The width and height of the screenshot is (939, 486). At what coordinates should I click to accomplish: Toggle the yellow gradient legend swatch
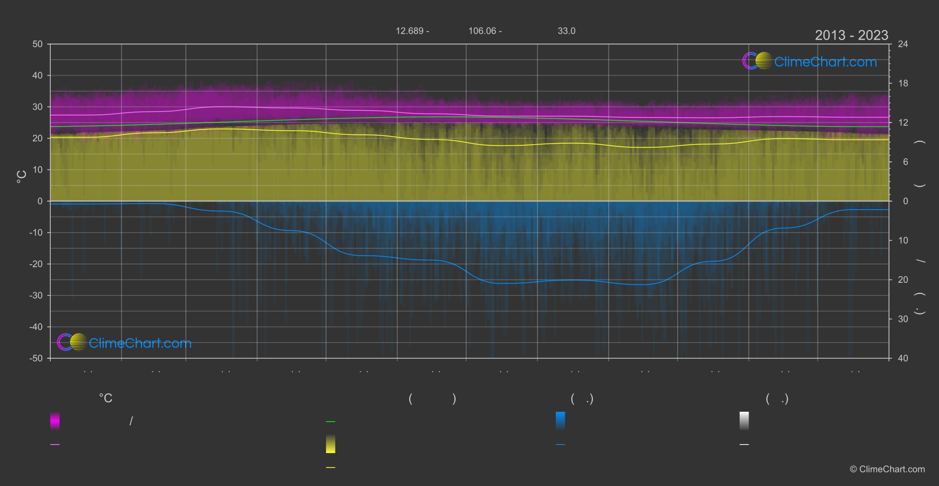331,444
